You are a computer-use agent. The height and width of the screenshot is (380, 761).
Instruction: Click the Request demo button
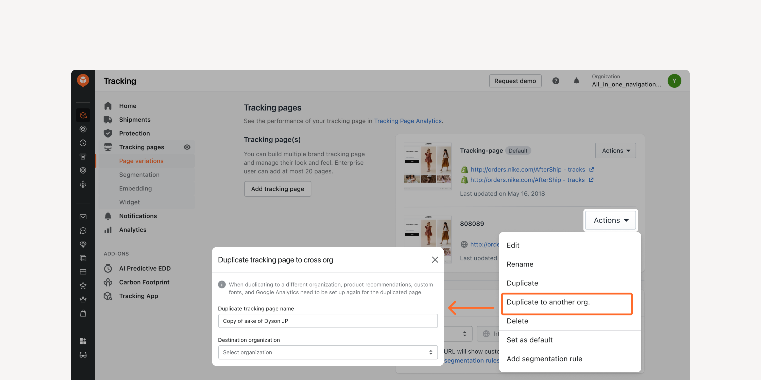515,81
